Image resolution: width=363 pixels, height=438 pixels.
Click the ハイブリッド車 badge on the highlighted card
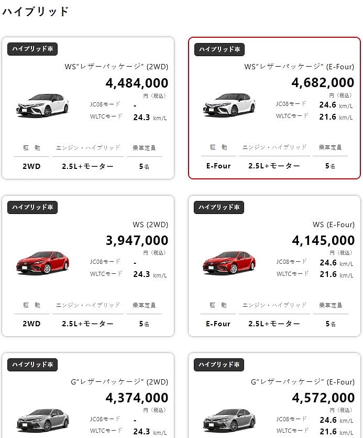coord(219,49)
